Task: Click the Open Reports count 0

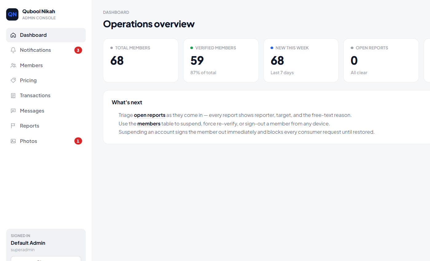Action: (x=354, y=60)
